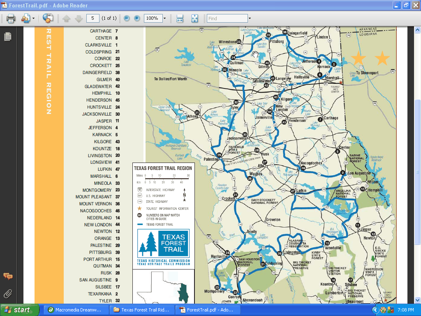Open the collaborate share icon
This screenshot has width=421, height=316.
(x=25, y=19)
